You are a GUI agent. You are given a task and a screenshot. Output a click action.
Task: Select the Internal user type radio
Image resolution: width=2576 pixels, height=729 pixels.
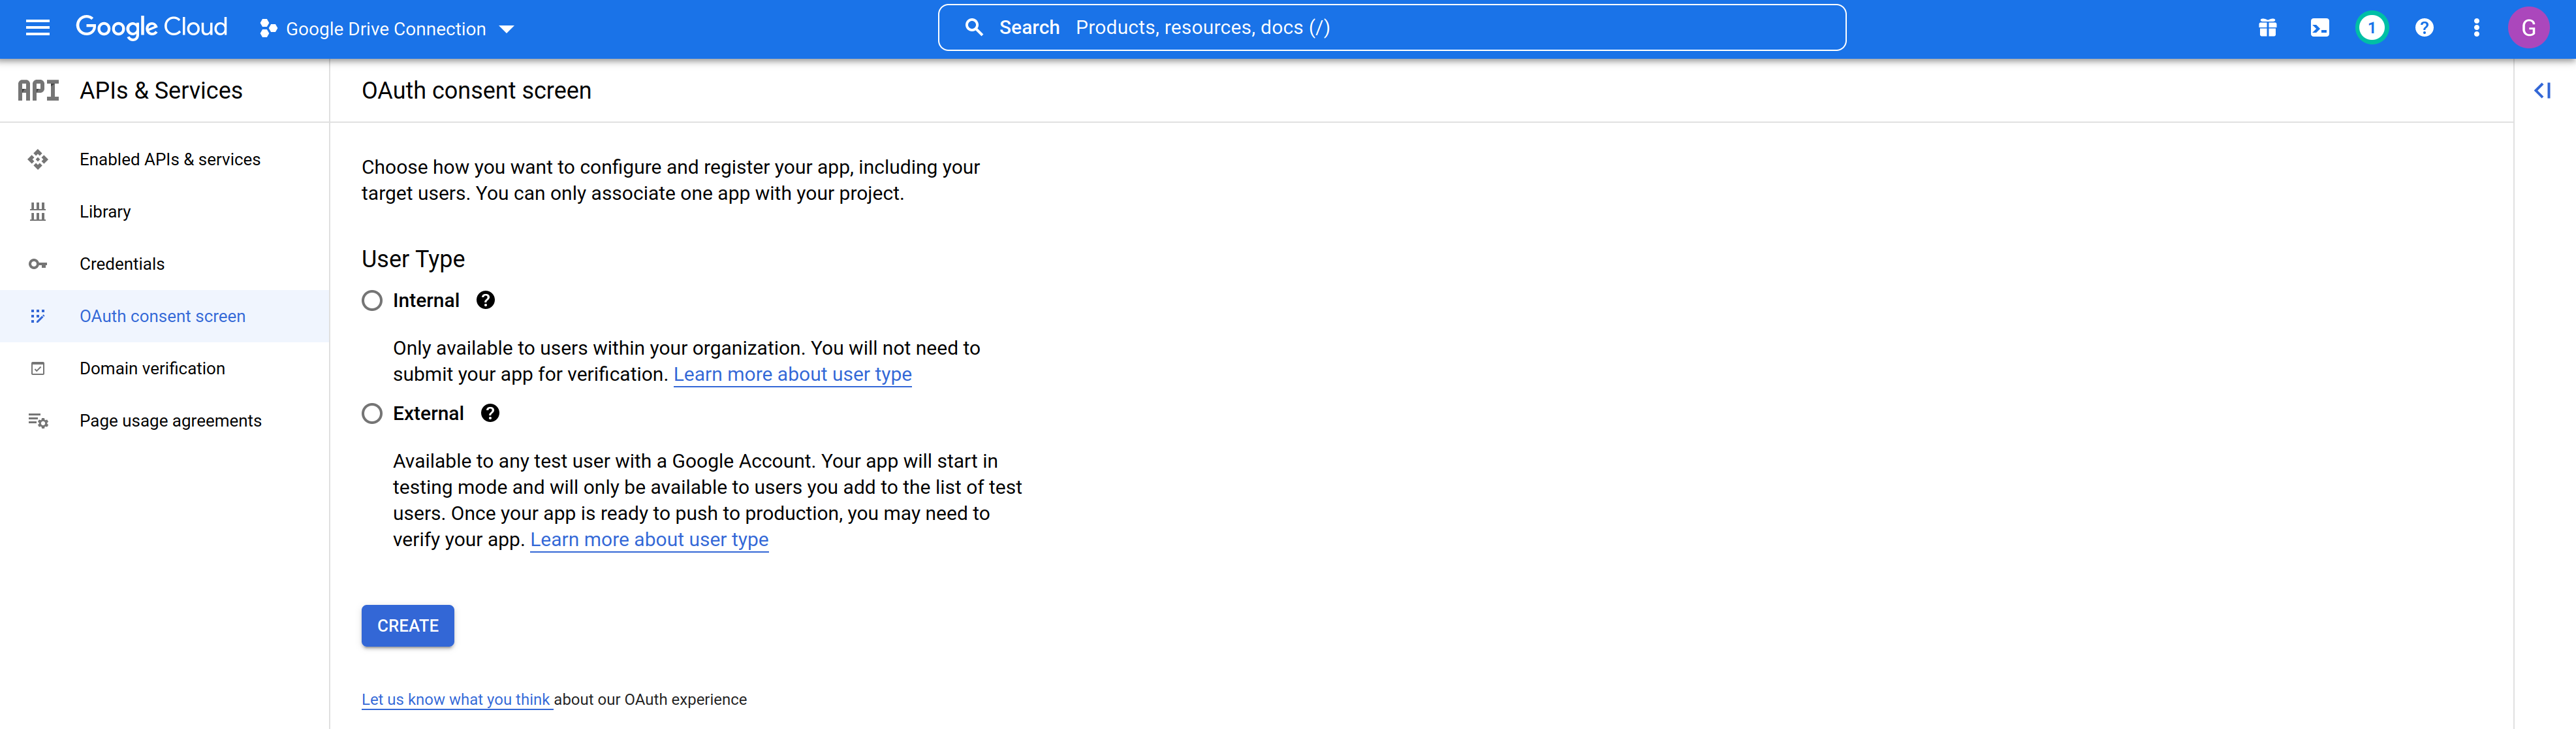click(372, 300)
